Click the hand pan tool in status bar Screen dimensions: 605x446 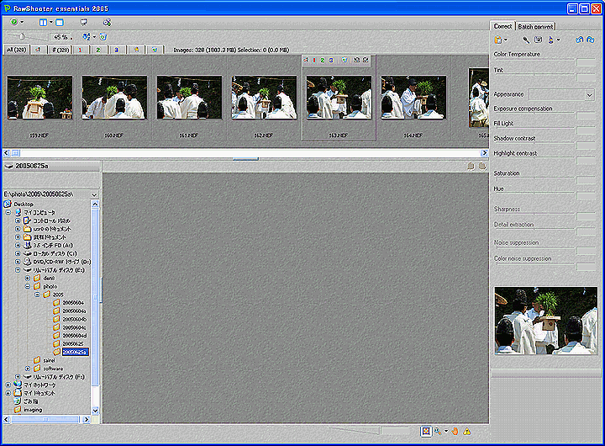coord(455,432)
